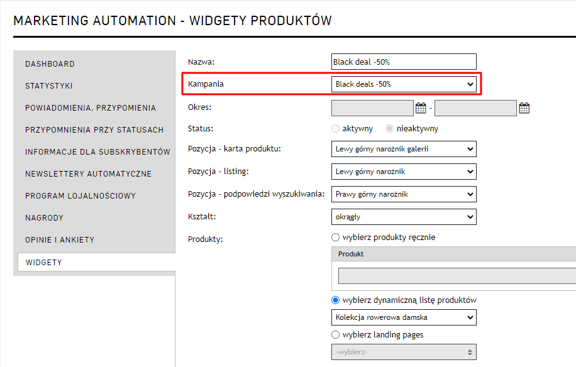The height and width of the screenshot is (367, 576).
Task: Open the end date calendar picker
Action: (x=524, y=108)
